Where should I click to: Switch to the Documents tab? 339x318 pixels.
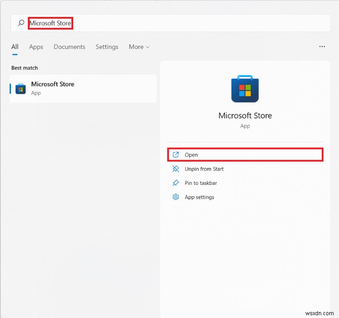tap(70, 47)
